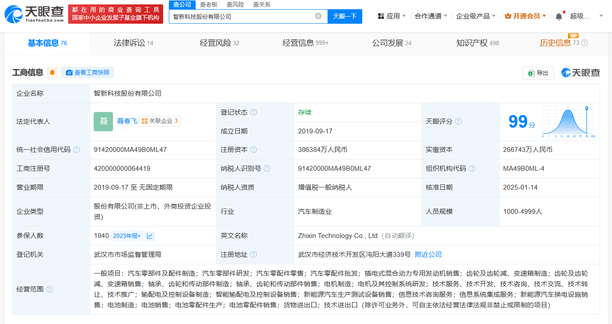This screenshot has width=612, height=324.
Task: Open the 知识产权 tab
Action: click(477, 43)
